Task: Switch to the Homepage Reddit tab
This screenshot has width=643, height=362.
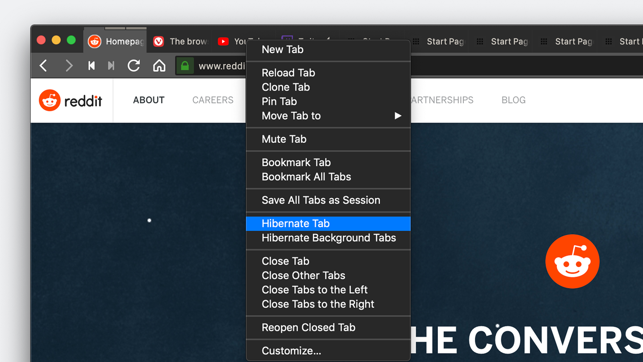Action: click(115, 41)
